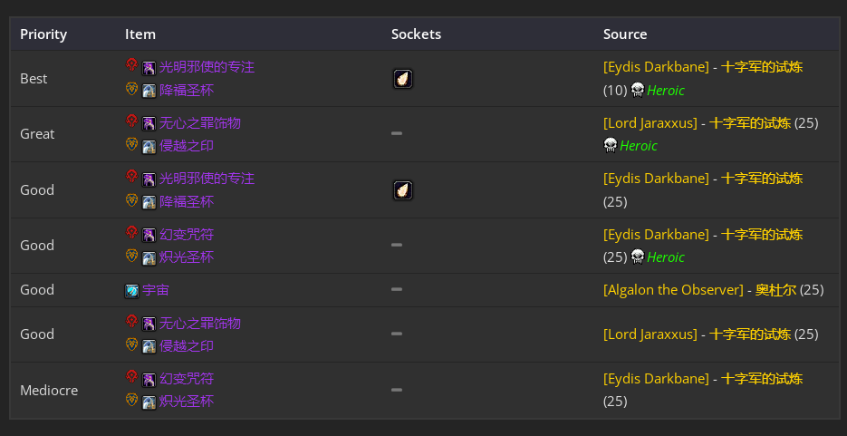Image resolution: width=847 pixels, height=436 pixels.
Task: Open the 宇宙 item link
Action: tap(155, 291)
